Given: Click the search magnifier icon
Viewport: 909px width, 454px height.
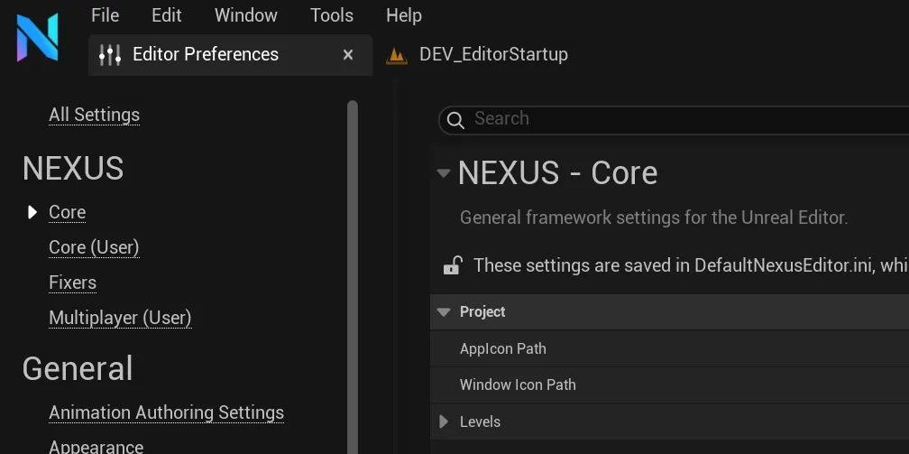Looking at the screenshot, I should click(x=455, y=120).
